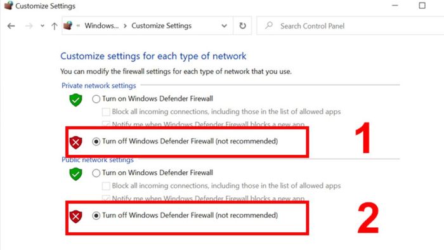This screenshot has width=444, height=250.
Task: Select Turn off Windows Defender Firewall for public network
Action: 96,216
